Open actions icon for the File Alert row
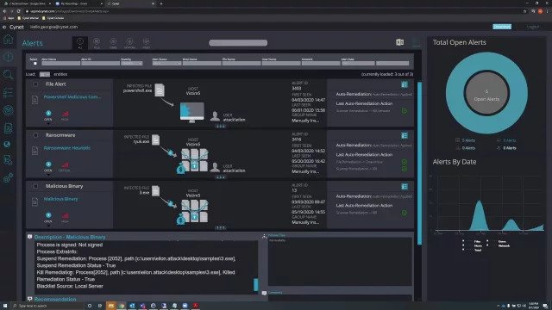The width and height of the screenshot is (552, 310). click(x=405, y=84)
